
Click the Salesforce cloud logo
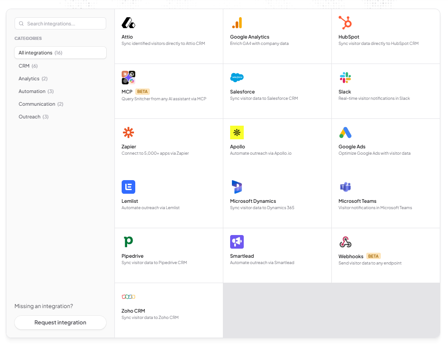click(x=237, y=78)
